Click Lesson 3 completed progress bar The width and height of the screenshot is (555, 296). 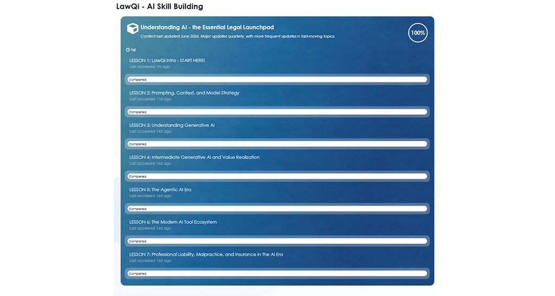point(277,144)
